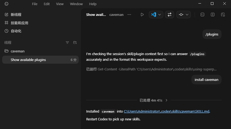Click the Show avail... thread title

[96, 15]
